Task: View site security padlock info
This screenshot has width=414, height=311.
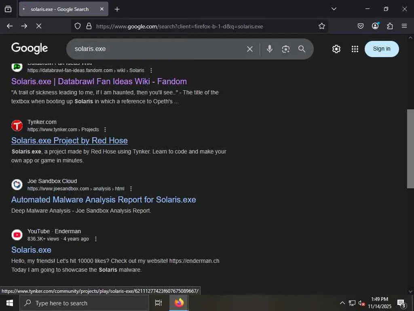Action: click(x=89, y=26)
